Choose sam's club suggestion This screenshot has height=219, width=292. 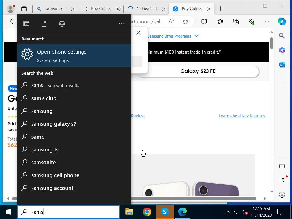point(74,98)
